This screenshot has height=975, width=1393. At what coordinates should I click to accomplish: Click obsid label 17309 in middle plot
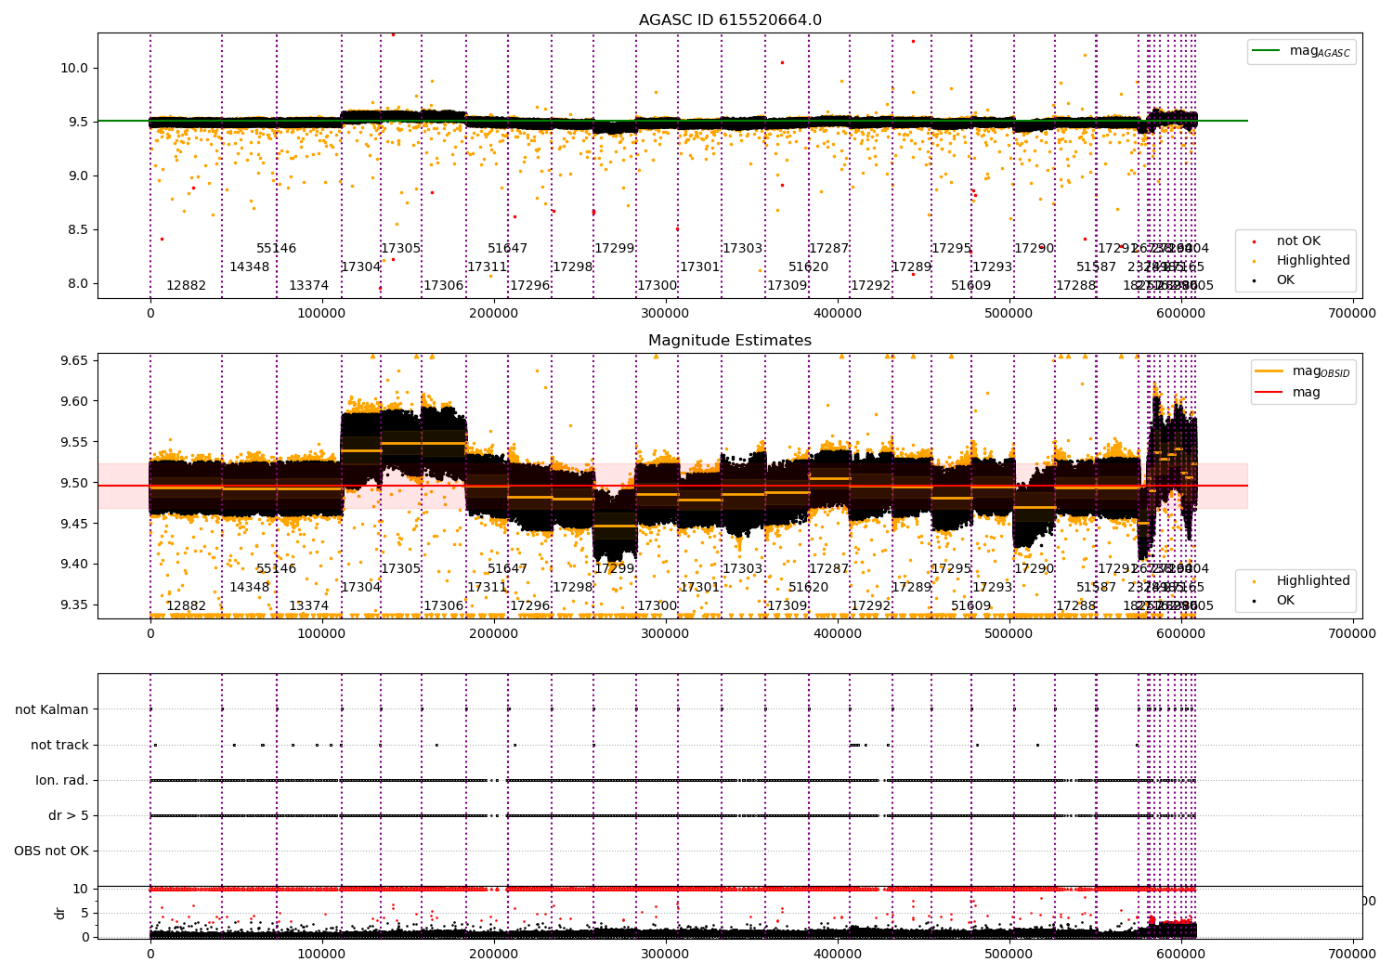coord(788,605)
